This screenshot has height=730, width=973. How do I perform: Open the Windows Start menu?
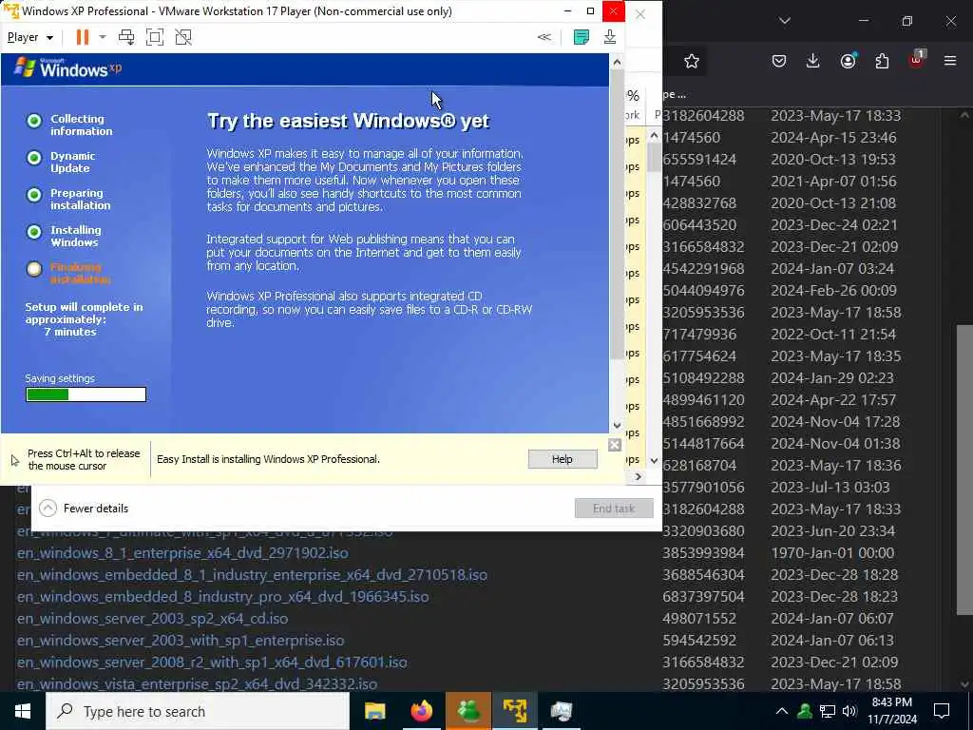point(23,711)
